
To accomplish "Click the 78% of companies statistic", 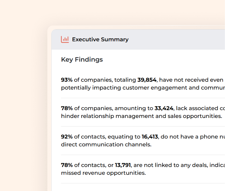I will (x=67, y=108).
